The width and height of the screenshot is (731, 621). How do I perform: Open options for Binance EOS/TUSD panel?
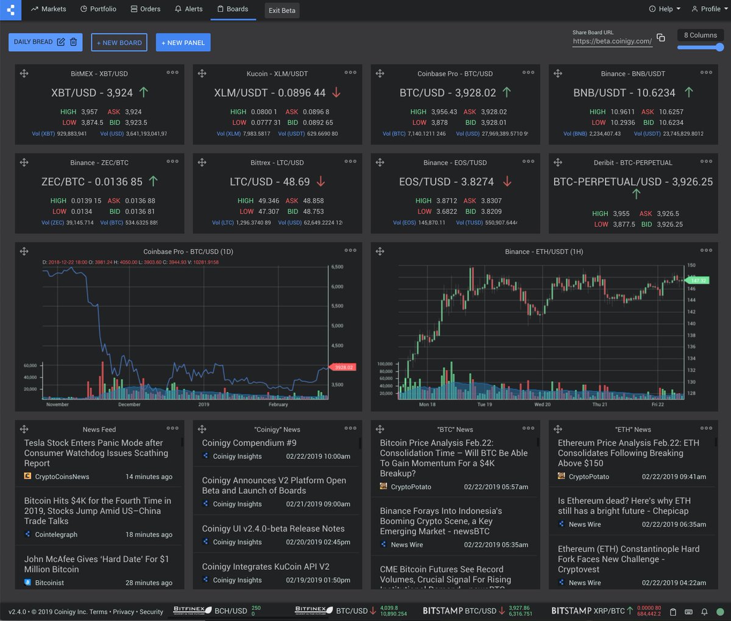tap(528, 161)
